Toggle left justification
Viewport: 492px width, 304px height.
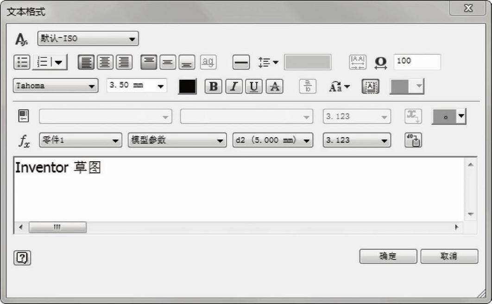tap(86, 62)
